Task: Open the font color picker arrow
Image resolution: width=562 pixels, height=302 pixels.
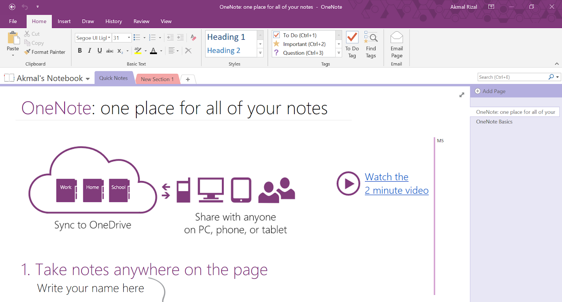Action: tap(161, 51)
